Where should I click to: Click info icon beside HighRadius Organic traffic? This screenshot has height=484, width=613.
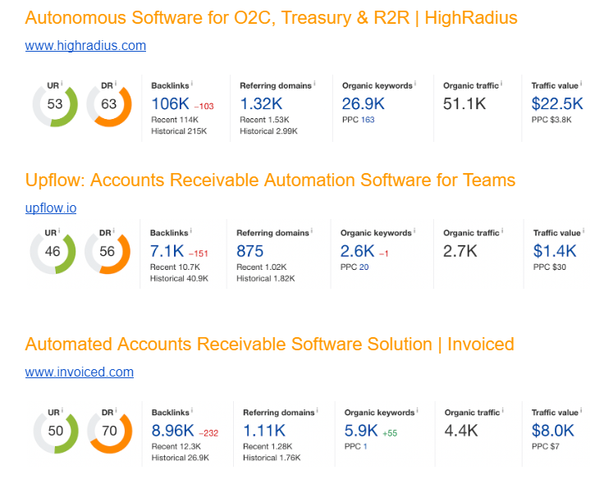(x=501, y=84)
